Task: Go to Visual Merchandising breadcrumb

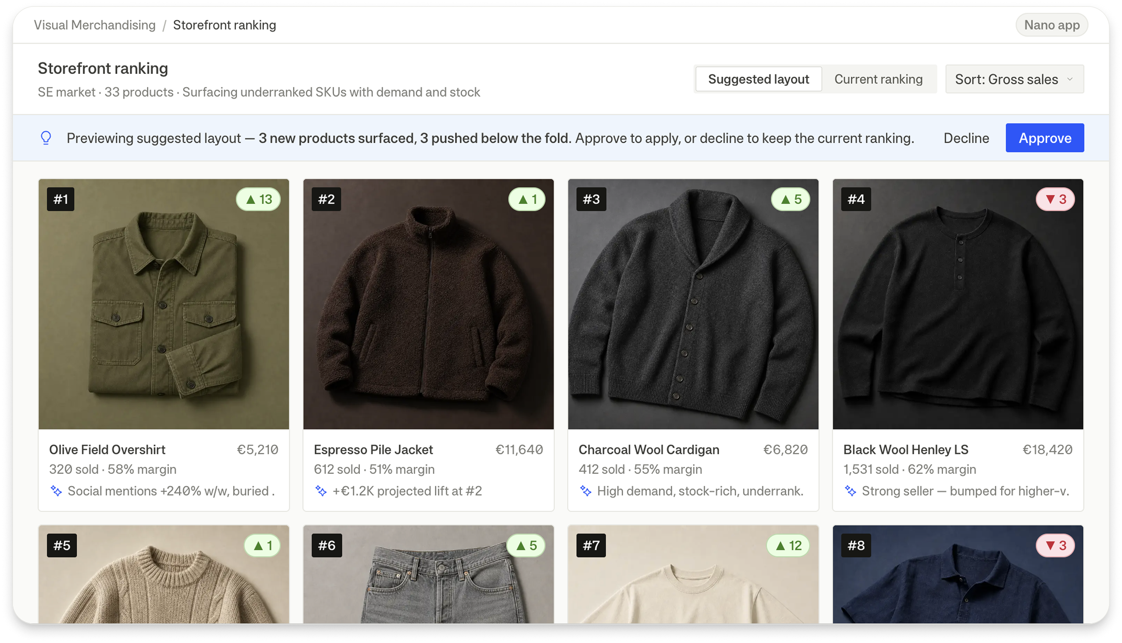Action: click(95, 25)
